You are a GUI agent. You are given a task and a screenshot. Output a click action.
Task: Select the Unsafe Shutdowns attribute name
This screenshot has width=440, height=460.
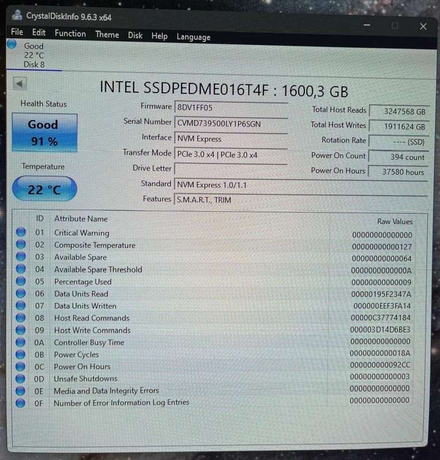pos(86,379)
